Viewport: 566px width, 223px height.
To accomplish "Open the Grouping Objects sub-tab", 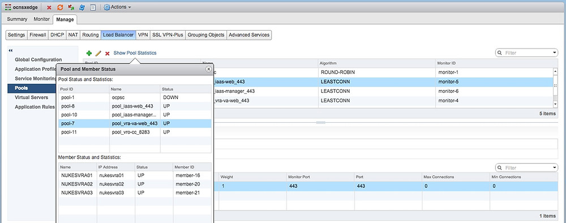I will [206, 35].
